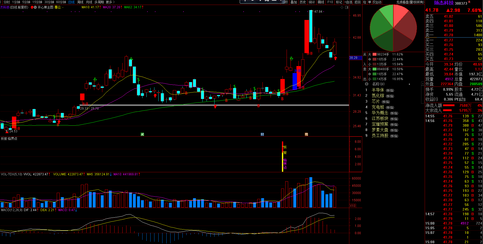Click the +自选 add to watchlist button
The width and height of the screenshot is (483, 244).
click(x=348, y=2)
